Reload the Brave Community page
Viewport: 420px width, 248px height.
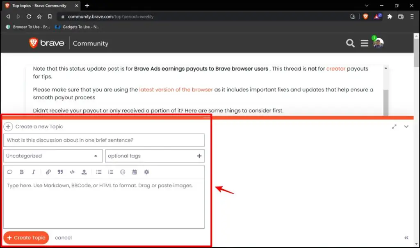(29, 16)
